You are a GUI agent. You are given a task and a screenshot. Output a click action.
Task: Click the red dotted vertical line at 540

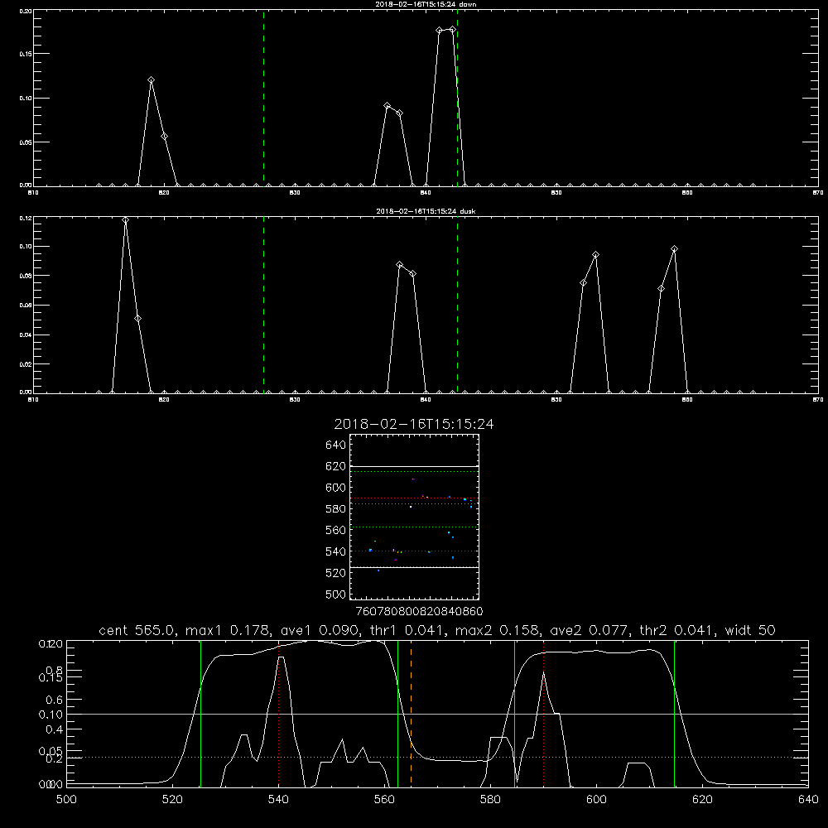coord(279,714)
